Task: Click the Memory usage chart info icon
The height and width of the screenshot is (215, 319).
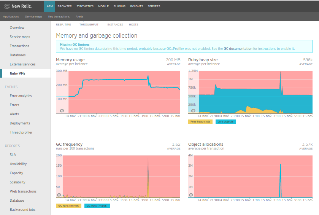Action: pos(62,110)
